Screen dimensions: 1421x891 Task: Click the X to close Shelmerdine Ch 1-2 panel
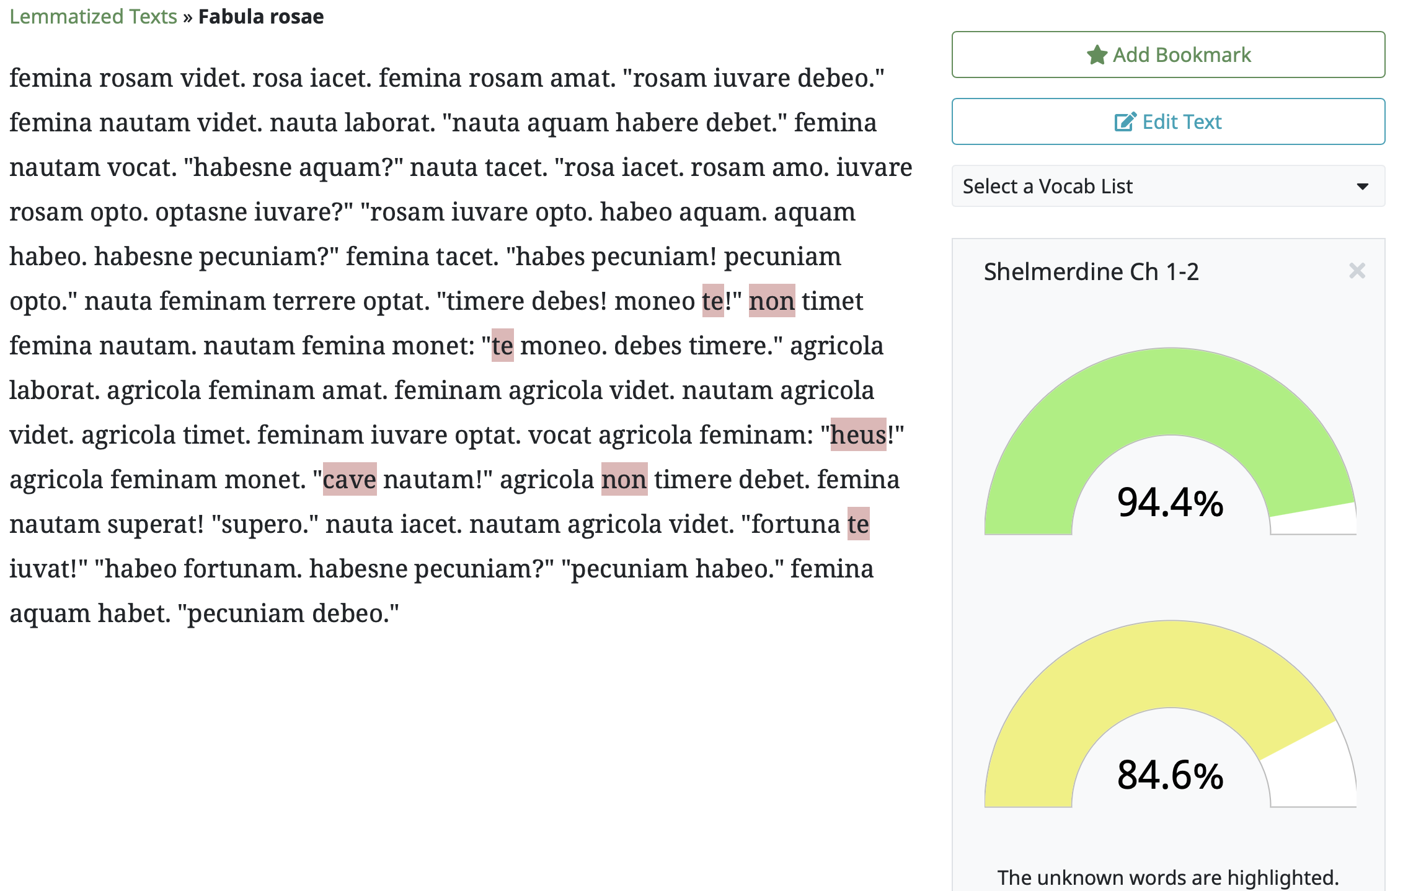(x=1357, y=271)
